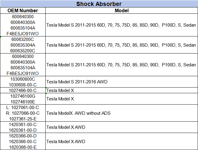This screenshot has width=198, height=150.
Task: Select the left-side part L: 1027061-00-C
Action: click(x=23, y=107)
